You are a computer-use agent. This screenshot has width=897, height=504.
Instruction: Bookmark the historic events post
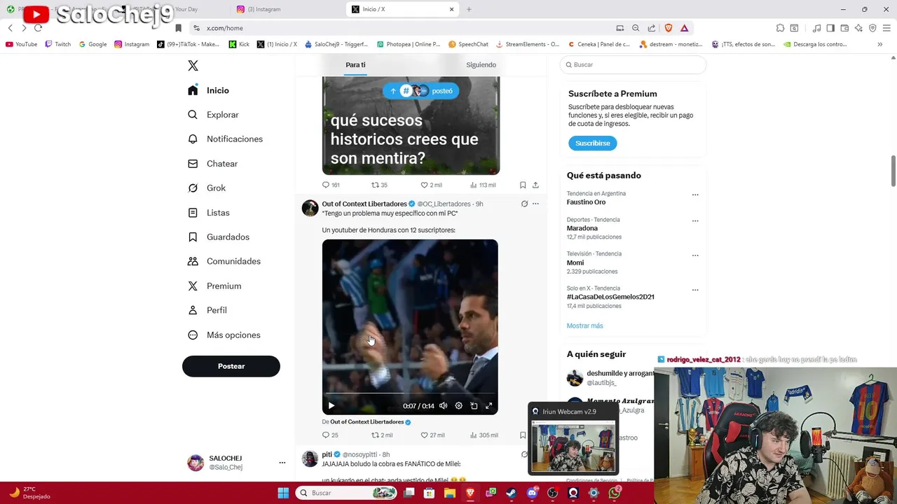coord(523,185)
